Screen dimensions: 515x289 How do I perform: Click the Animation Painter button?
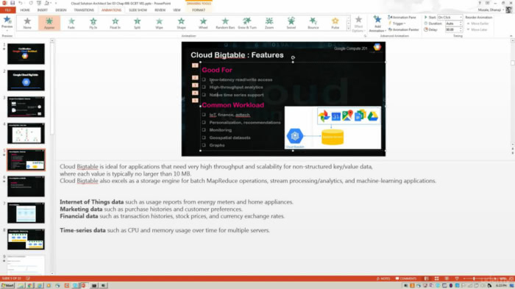coord(404,29)
